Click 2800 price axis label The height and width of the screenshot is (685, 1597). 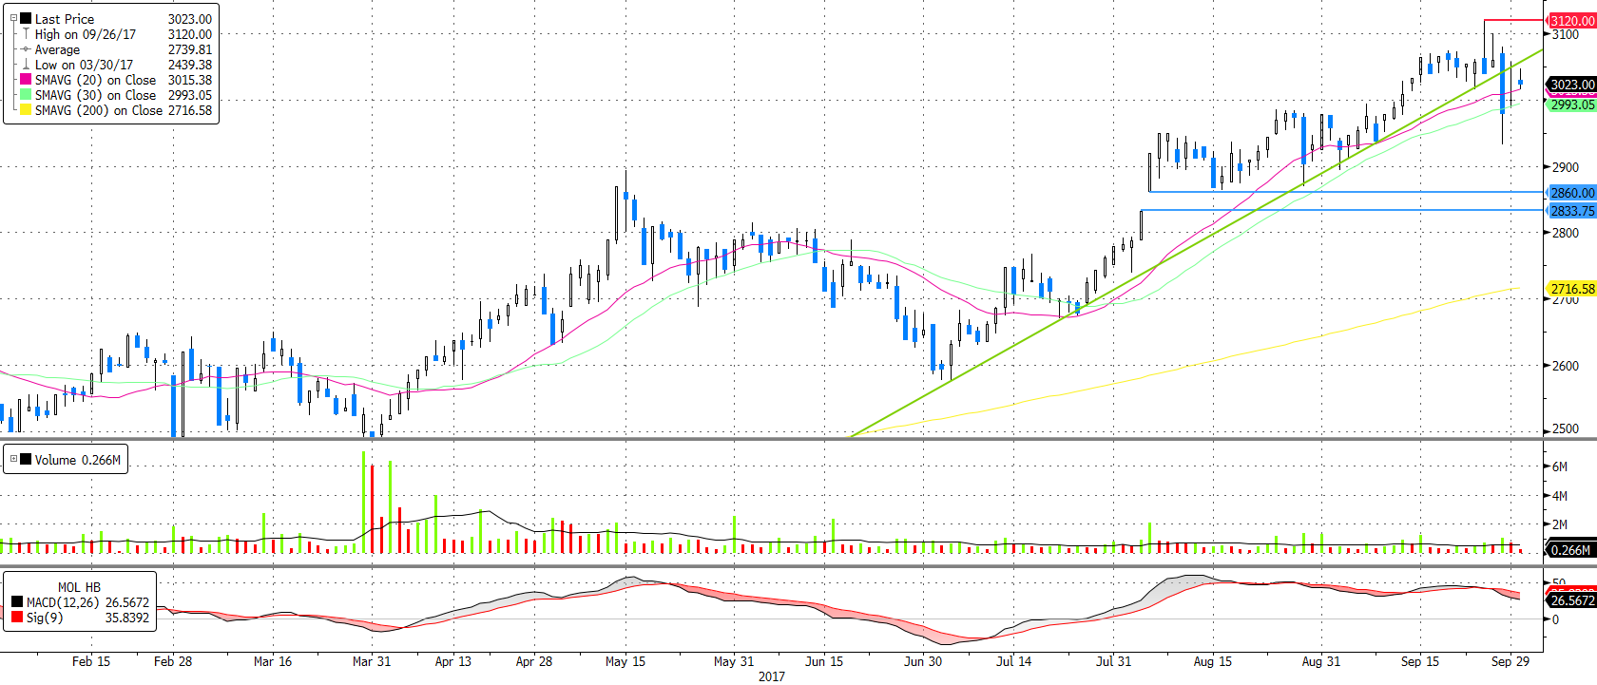(x=1566, y=233)
